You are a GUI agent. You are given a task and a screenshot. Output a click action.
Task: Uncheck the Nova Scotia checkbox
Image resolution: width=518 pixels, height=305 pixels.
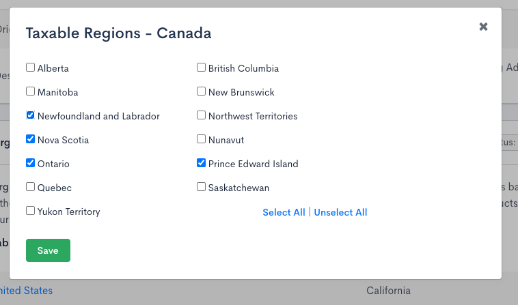31,139
